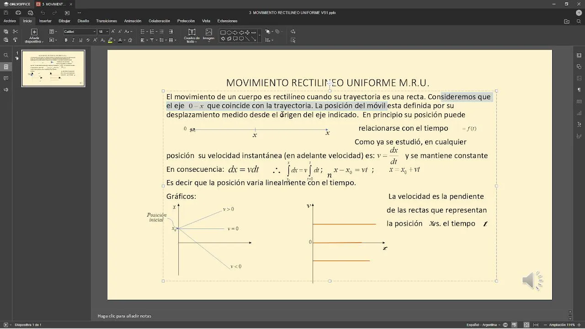585x329 pixels.
Task: Open the comments panel in left sidebar
Action: click(6, 78)
